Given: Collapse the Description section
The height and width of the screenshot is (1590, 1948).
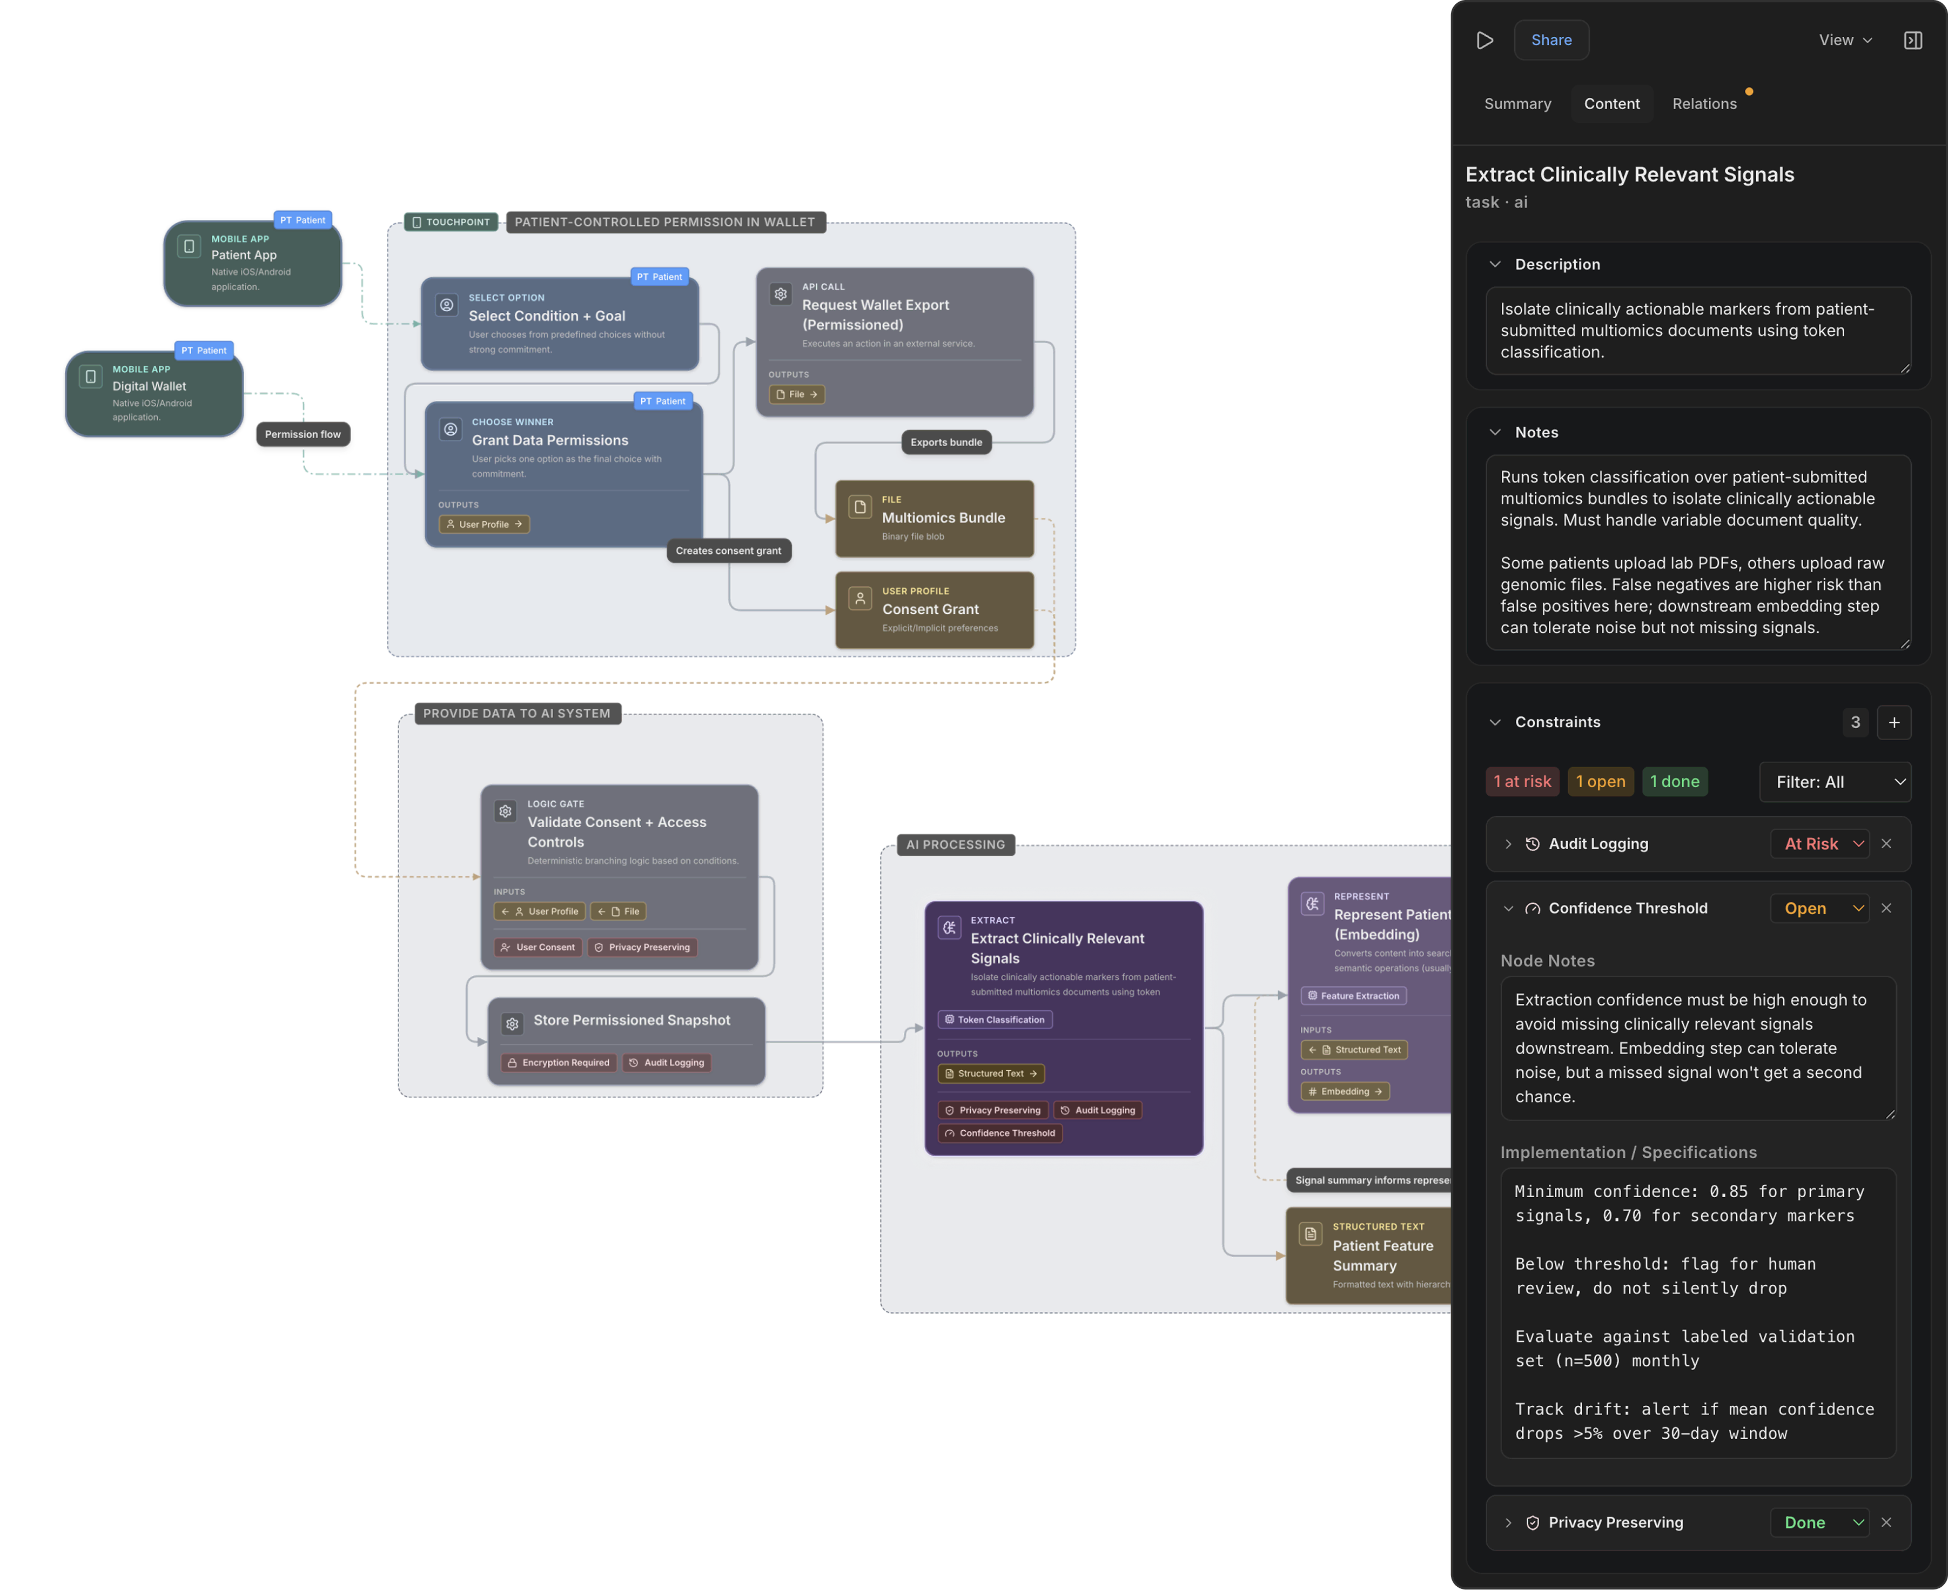Looking at the screenshot, I should click(1495, 265).
